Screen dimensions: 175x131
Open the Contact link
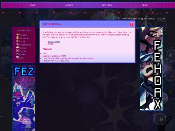23,48
